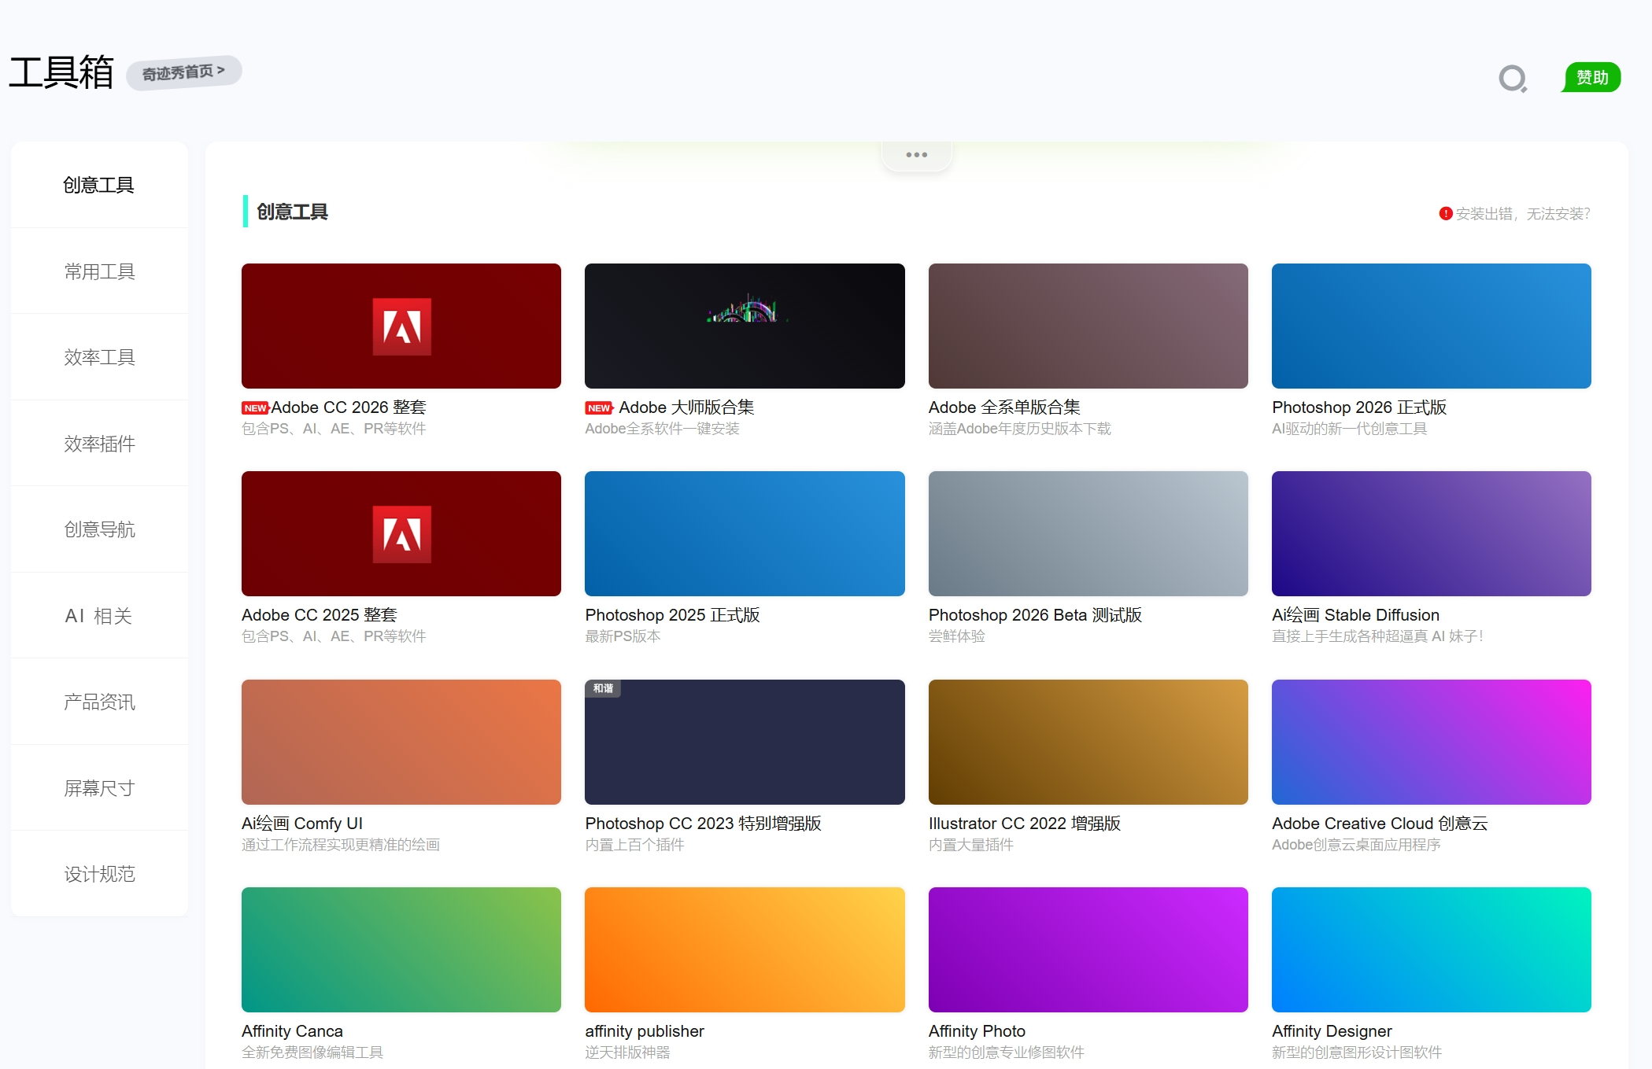1652x1069 pixels.
Task: Click the Affinity Photo title
Action: pyautogui.click(x=977, y=1031)
